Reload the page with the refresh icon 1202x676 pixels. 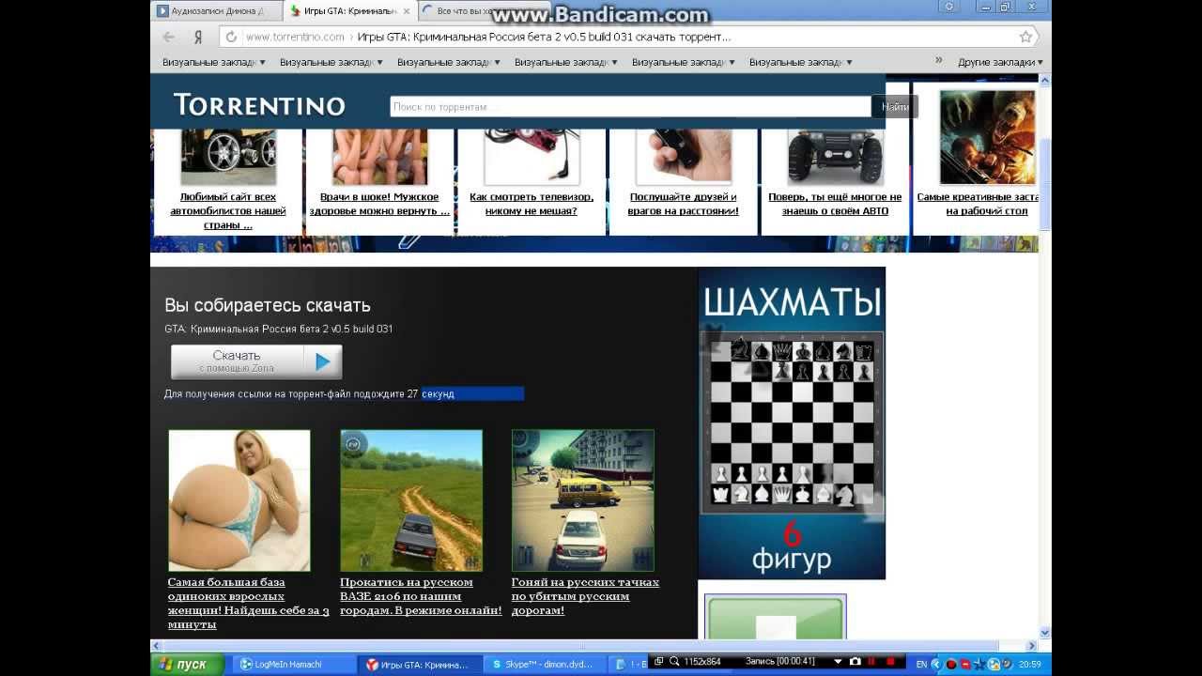point(231,38)
